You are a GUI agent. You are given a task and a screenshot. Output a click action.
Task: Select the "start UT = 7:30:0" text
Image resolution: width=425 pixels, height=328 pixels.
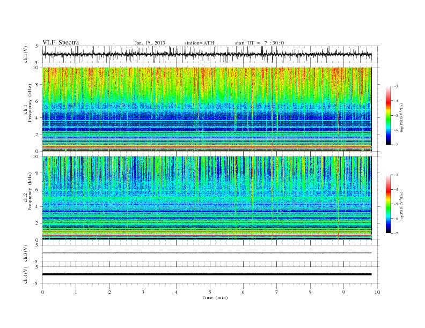pos(259,43)
